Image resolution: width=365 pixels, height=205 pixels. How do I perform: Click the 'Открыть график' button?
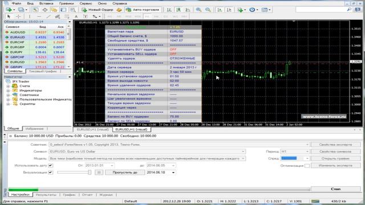point(335,158)
